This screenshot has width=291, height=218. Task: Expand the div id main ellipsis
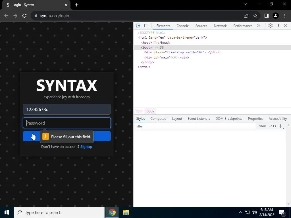(175, 57)
